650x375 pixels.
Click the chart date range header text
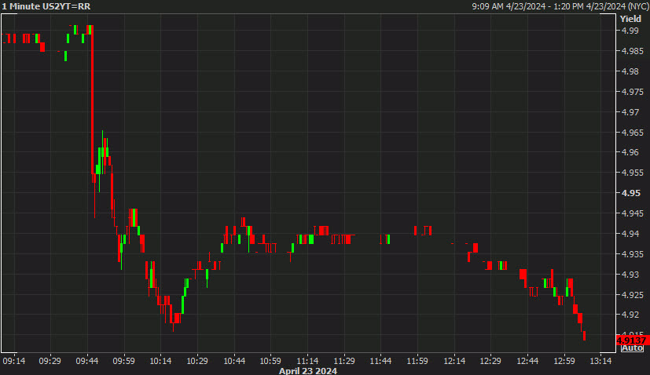pyautogui.click(x=560, y=6)
